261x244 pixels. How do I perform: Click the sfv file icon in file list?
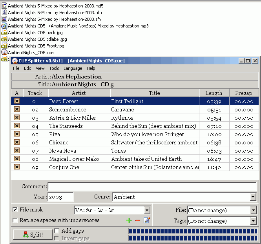4,19
